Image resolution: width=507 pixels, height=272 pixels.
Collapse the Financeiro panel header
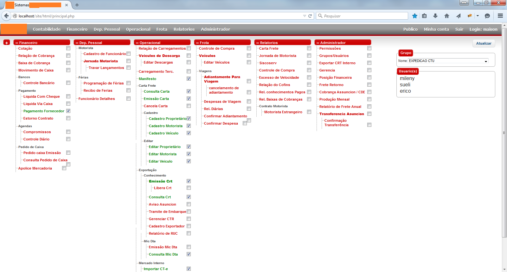[x=42, y=42]
